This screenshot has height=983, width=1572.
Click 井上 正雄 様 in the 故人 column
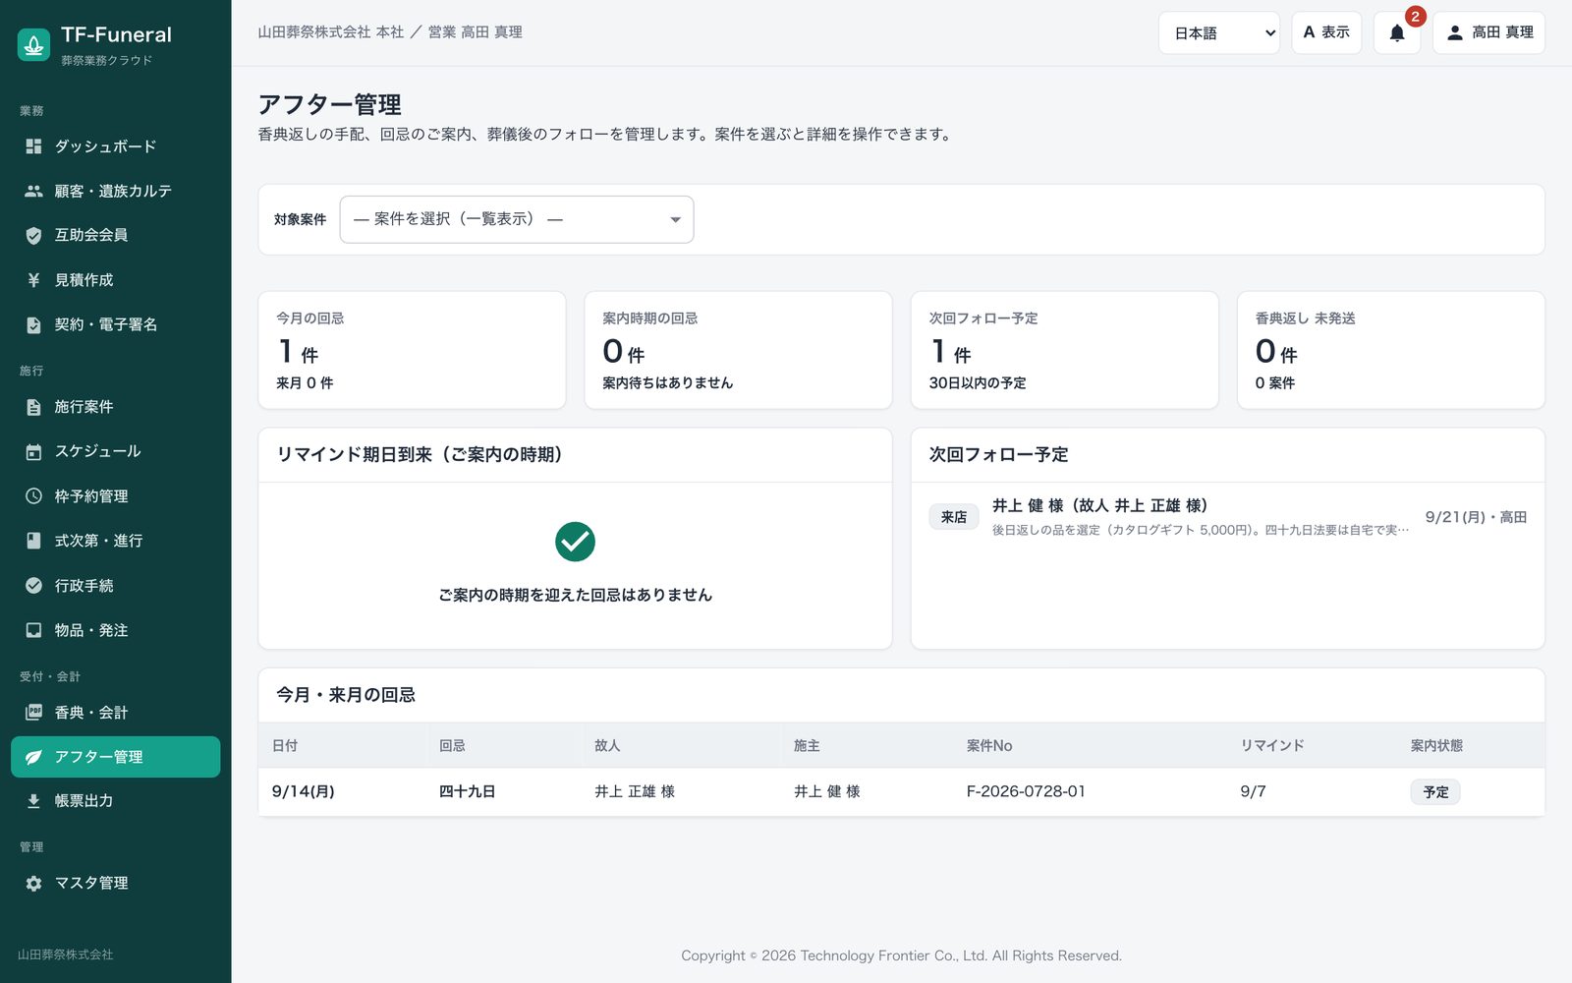(635, 791)
